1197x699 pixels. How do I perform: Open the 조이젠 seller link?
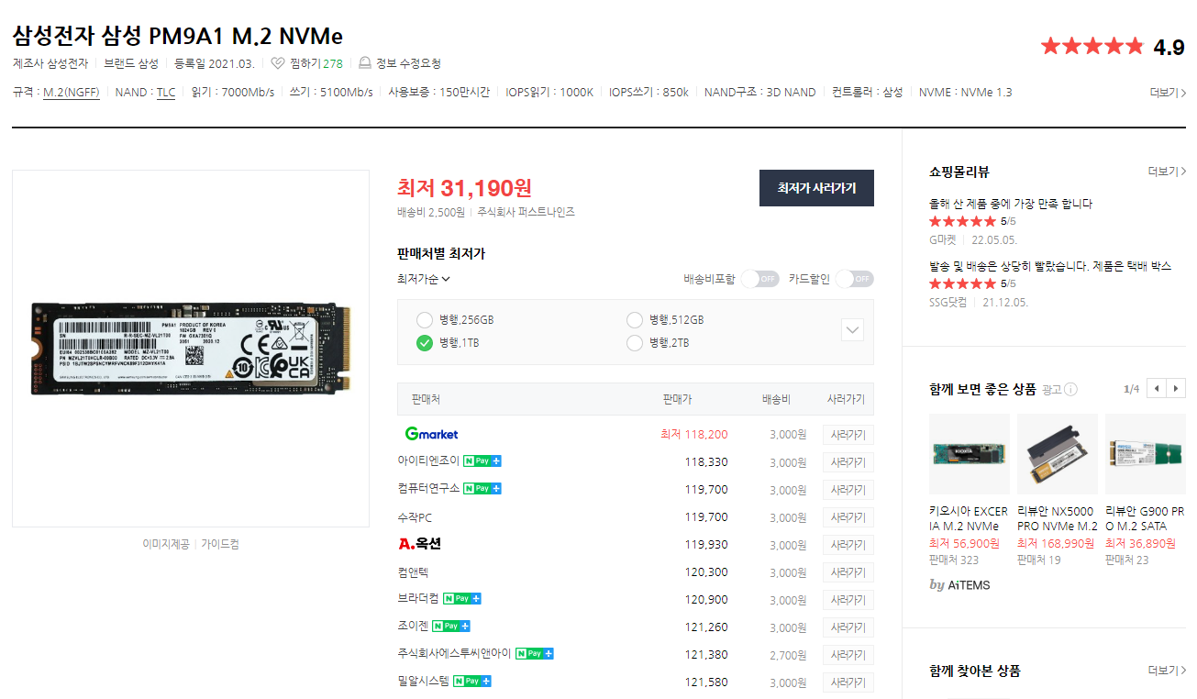click(x=413, y=627)
